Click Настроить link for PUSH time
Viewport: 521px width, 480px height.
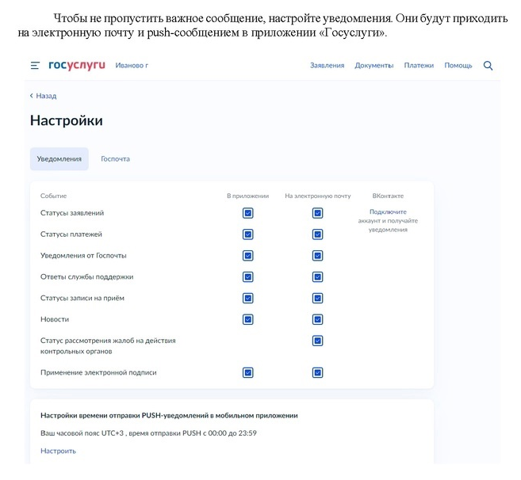tap(58, 451)
